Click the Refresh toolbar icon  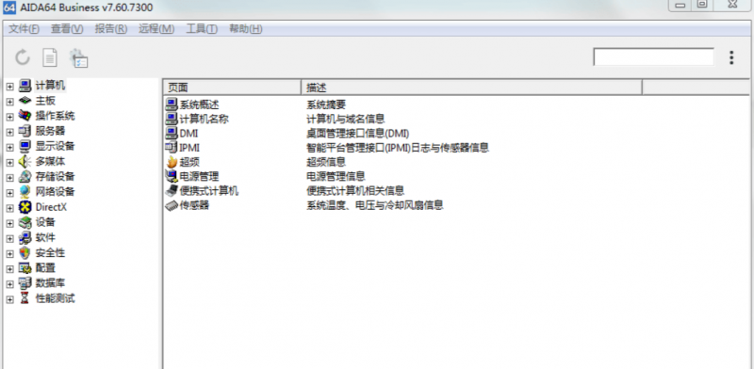[x=22, y=57]
